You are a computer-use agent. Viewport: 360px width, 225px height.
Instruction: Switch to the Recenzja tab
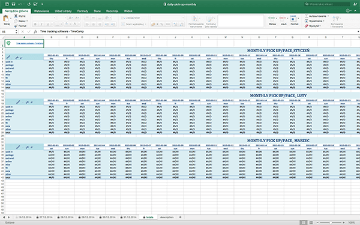112,11
